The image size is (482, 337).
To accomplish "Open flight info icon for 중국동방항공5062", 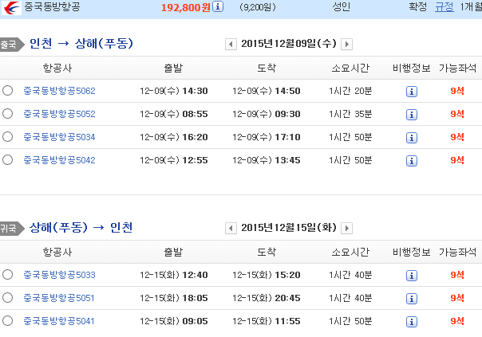I will (x=412, y=91).
